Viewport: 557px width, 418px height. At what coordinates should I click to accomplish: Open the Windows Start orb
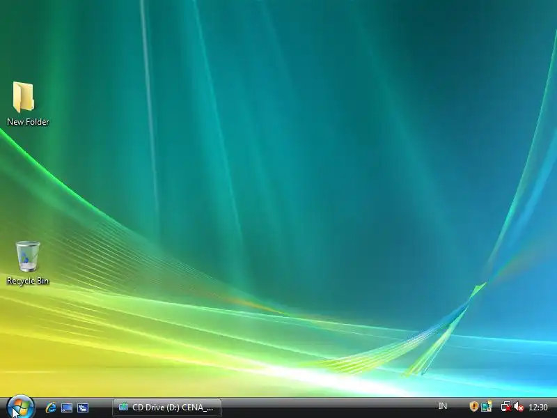[x=21, y=407]
